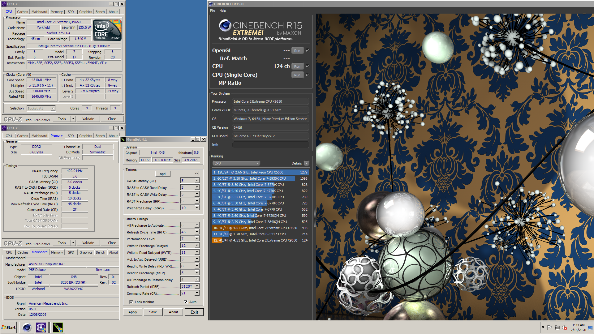Image resolution: width=594 pixels, height=334 pixels.
Task: Click Save button in MemSet
Action: (153, 312)
